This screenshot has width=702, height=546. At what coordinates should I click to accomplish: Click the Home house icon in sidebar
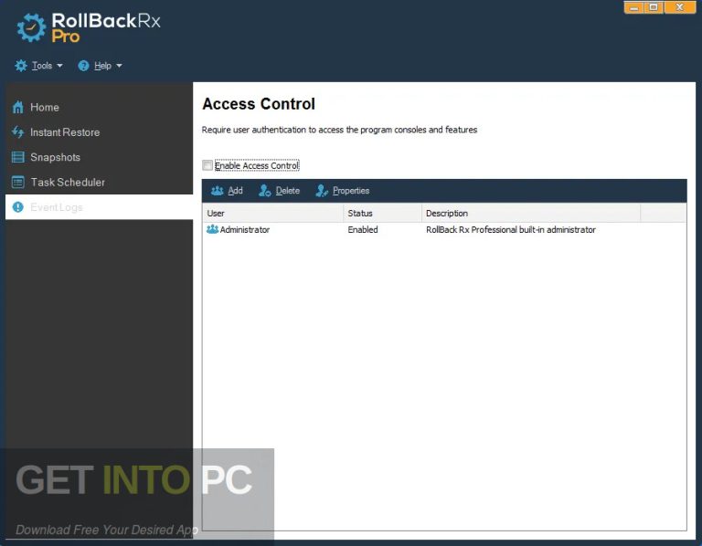[18, 108]
